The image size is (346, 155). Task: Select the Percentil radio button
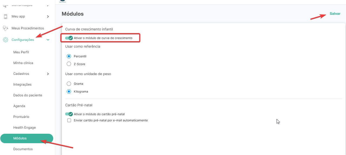[69, 56]
